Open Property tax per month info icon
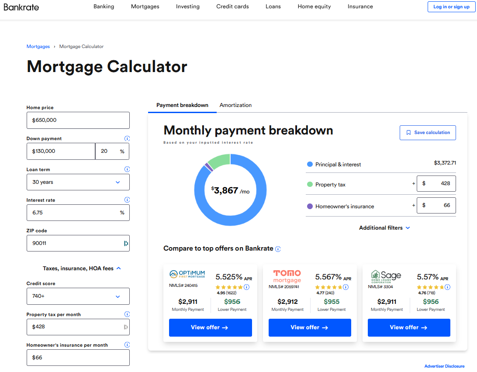 click(x=127, y=314)
